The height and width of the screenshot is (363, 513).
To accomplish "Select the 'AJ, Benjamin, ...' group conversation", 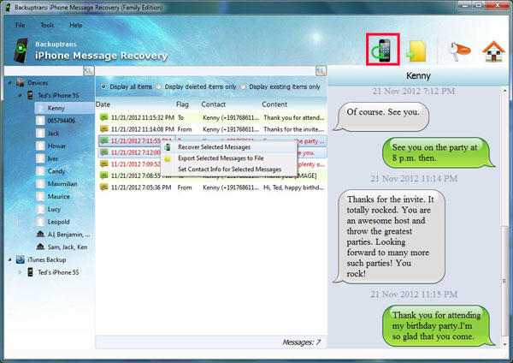I will pyautogui.click(x=68, y=235).
